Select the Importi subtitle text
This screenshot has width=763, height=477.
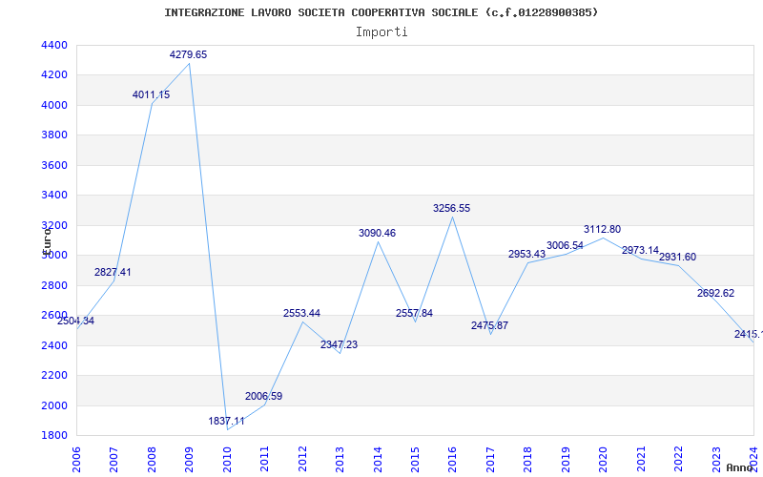click(x=381, y=31)
